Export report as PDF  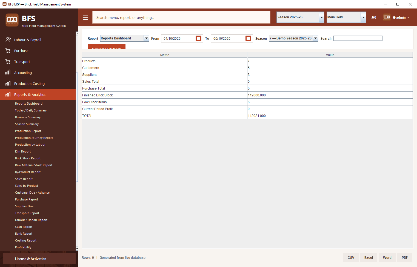click(405, 257)
